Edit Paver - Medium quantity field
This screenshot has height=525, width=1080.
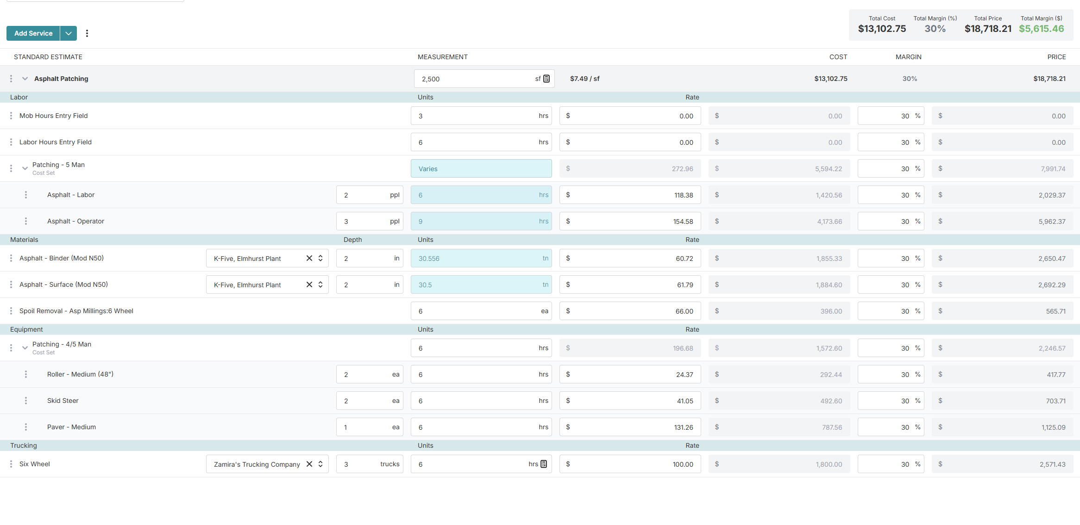370,427
